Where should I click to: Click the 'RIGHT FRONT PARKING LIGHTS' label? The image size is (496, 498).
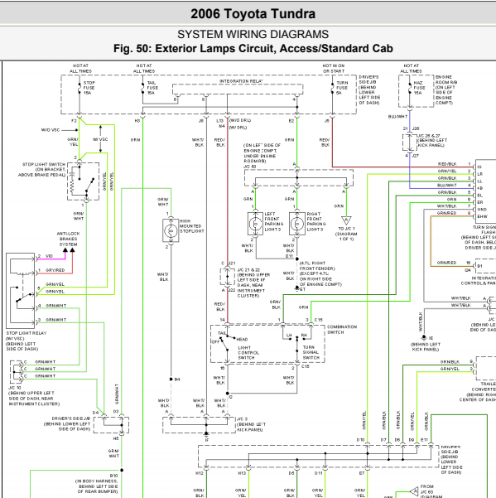tap(316, 222)
